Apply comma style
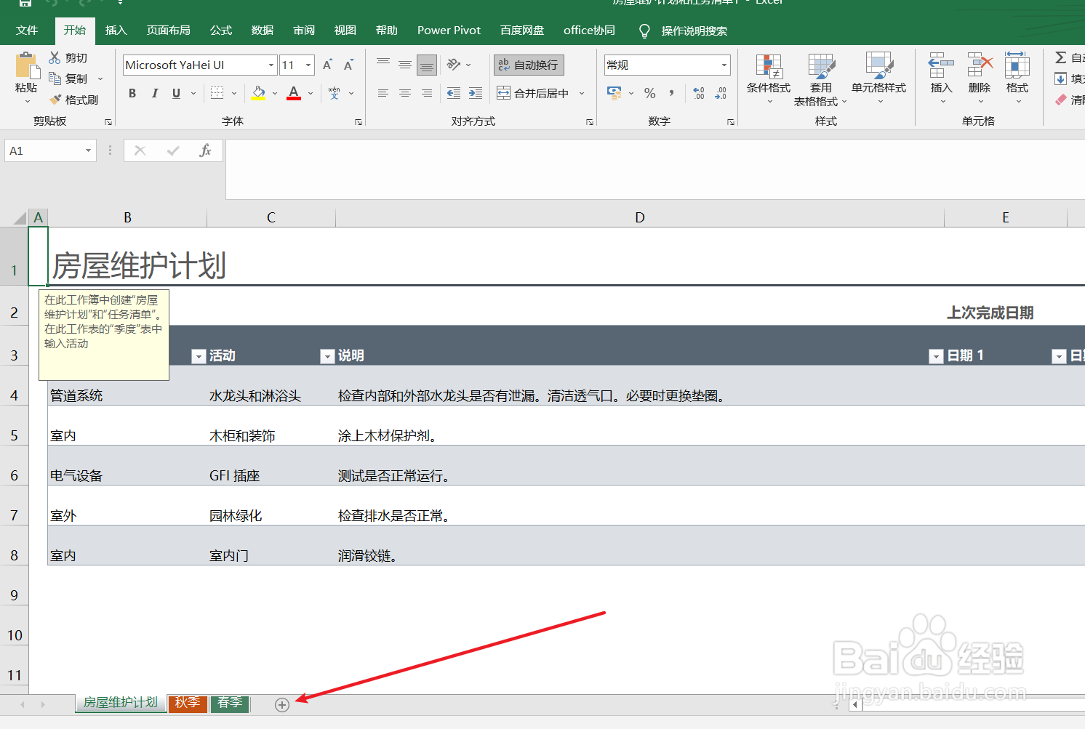 pos(671,93)
